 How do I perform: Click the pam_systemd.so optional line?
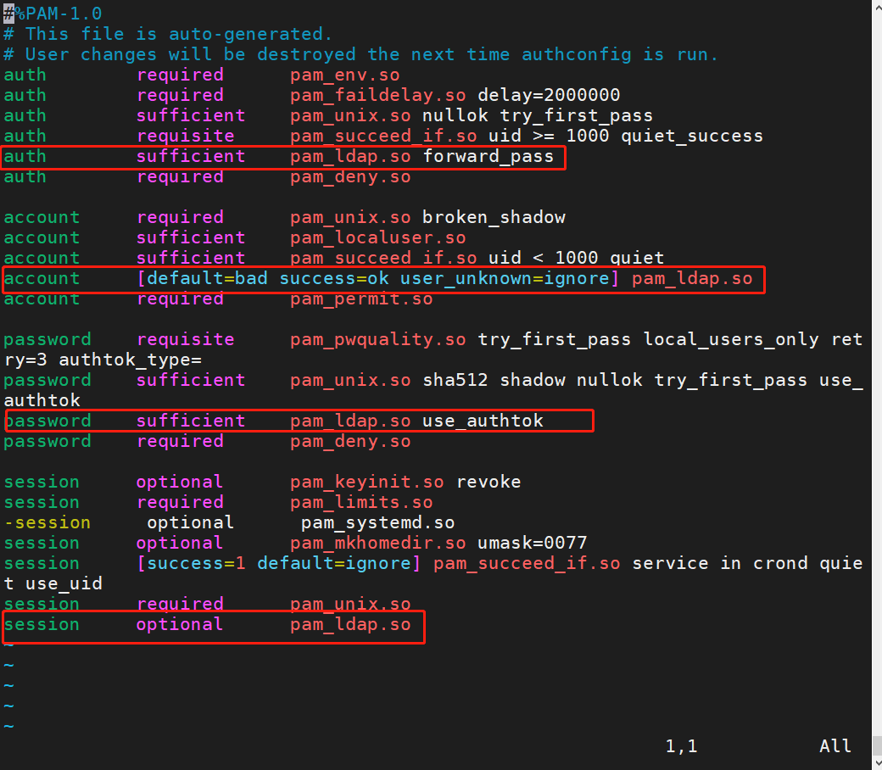coord(230,522)
